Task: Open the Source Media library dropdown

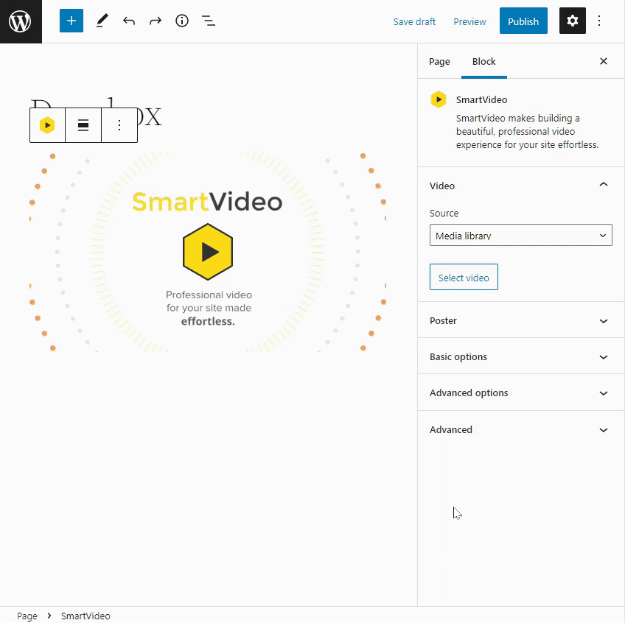Action: click(520, 235)
